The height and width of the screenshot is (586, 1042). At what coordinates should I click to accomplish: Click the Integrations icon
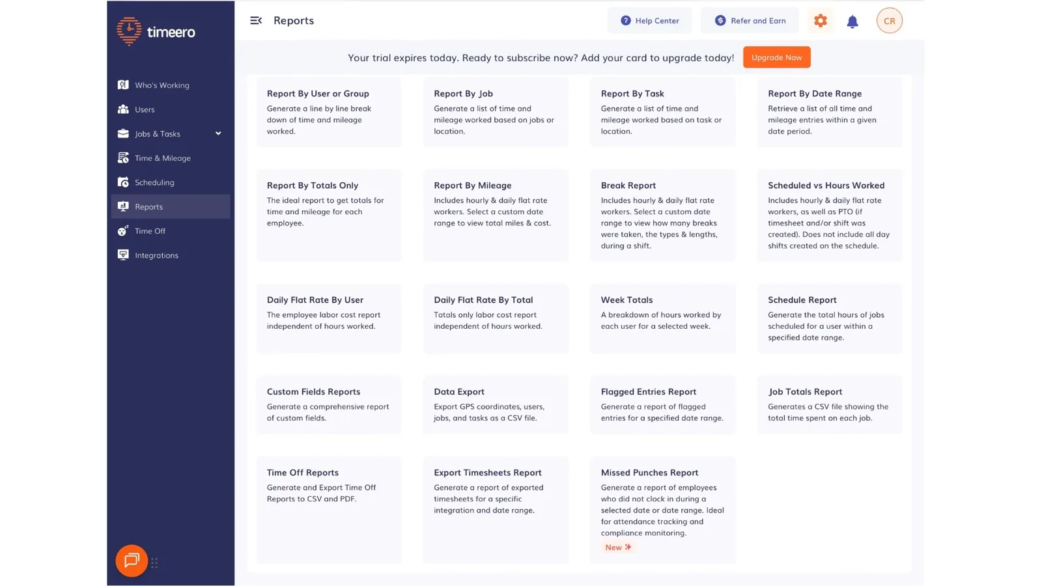coord(123,255)
